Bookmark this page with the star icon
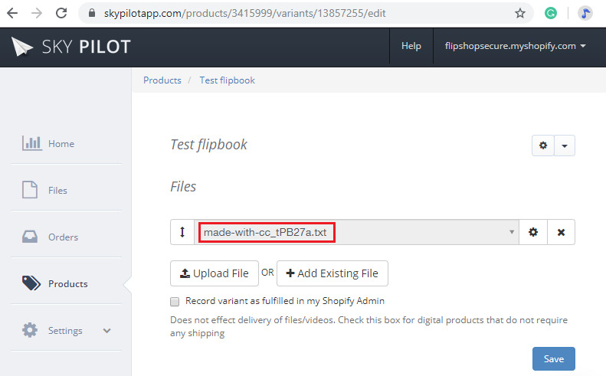 click(520, 13)
